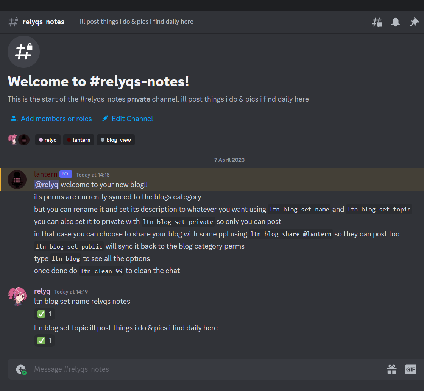Click the plus attachment button
Viewport: 424px width, 391px height.
21,369
